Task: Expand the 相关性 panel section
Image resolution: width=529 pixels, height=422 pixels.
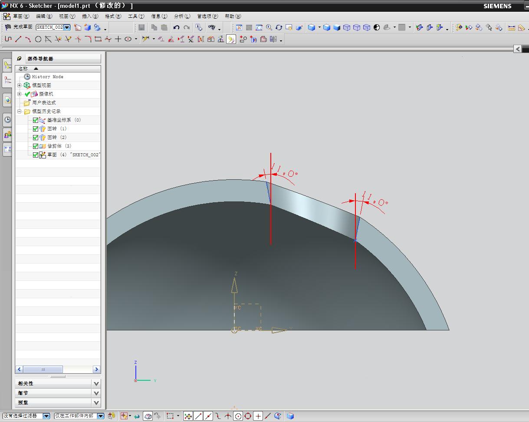Action: (96, 383)
